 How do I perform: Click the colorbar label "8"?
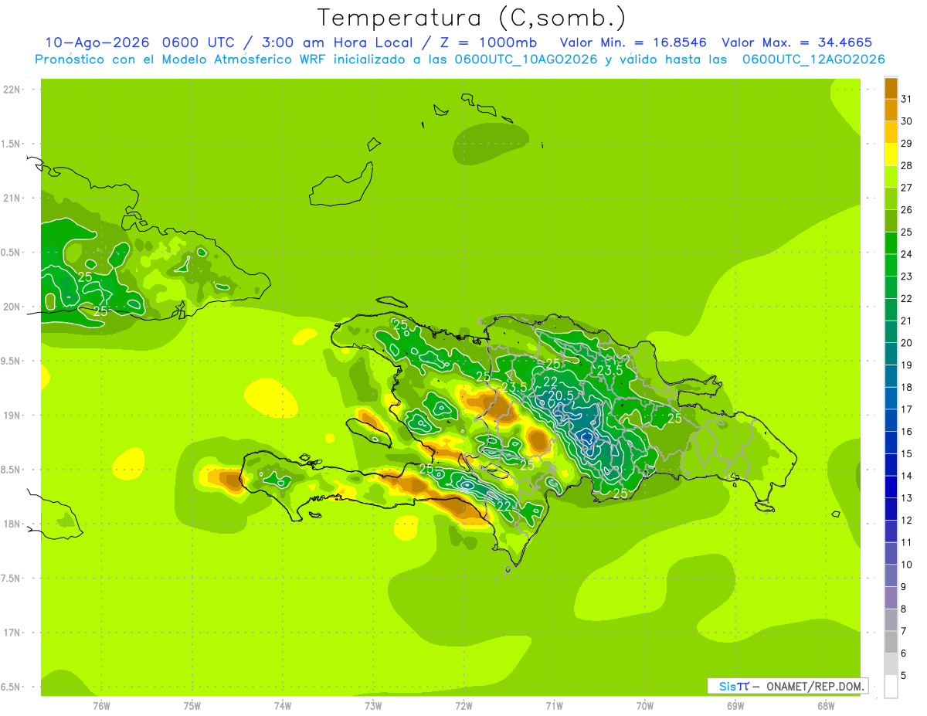pyautogui.click(x=903, y=609)
